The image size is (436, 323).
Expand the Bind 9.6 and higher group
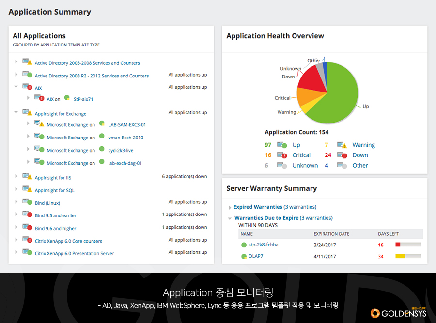tap(16, 227)
